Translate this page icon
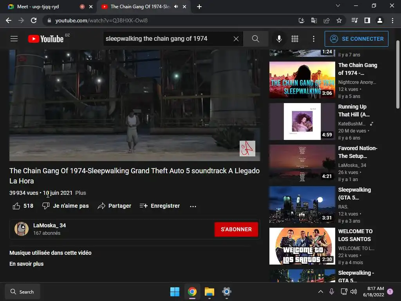 pos(314,20)
